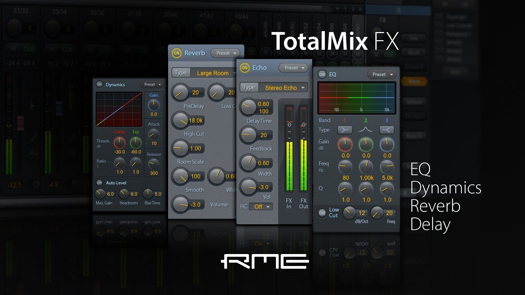Click EQ band 3 Q knob
Screen dimensions: 525x295
tap(387, 188)
